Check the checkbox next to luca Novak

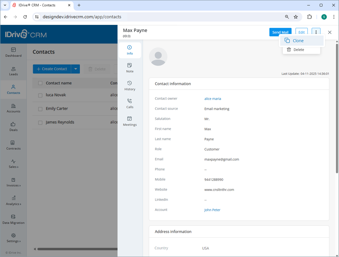coord(40,95)
